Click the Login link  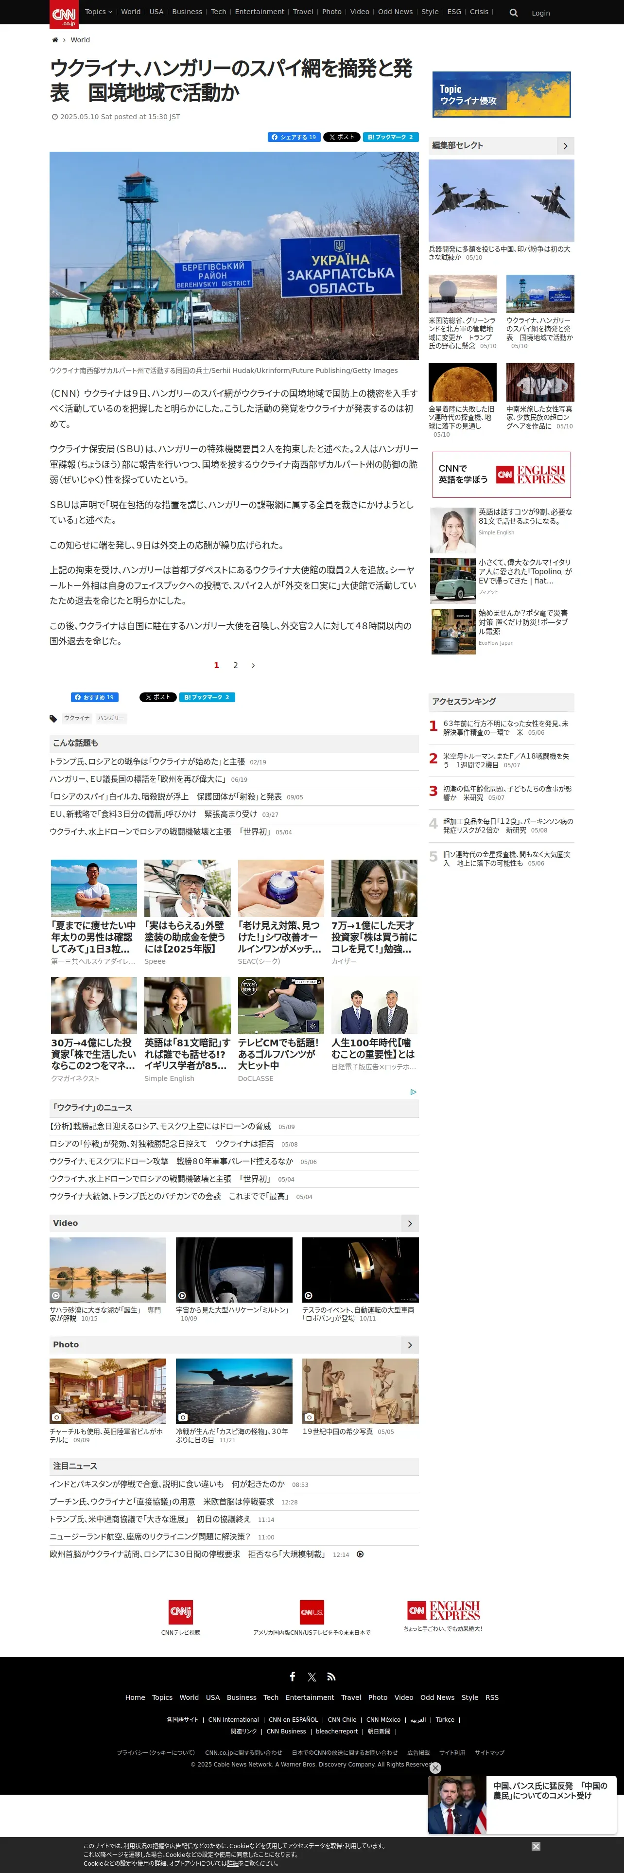[x=540, y=13]
